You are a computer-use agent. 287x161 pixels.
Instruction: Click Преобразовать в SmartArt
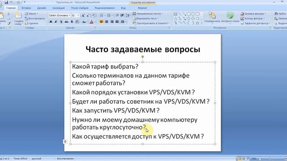(151, 23)
